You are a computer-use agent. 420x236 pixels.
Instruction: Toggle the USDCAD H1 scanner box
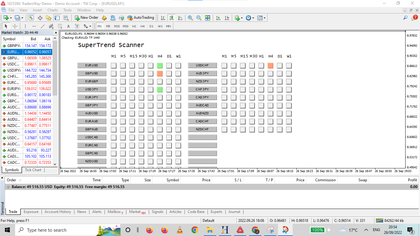click(x=151, y=137)
